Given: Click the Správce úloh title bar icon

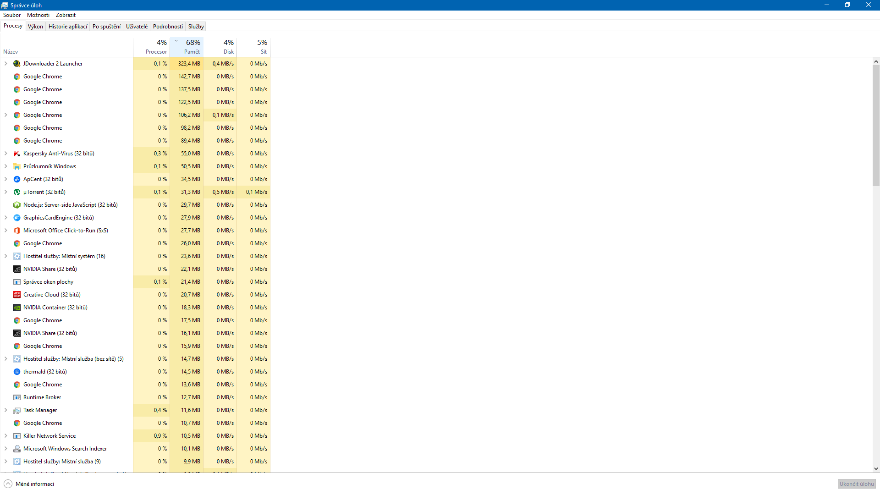Looking at the screenshot, I should pos(5,5).
